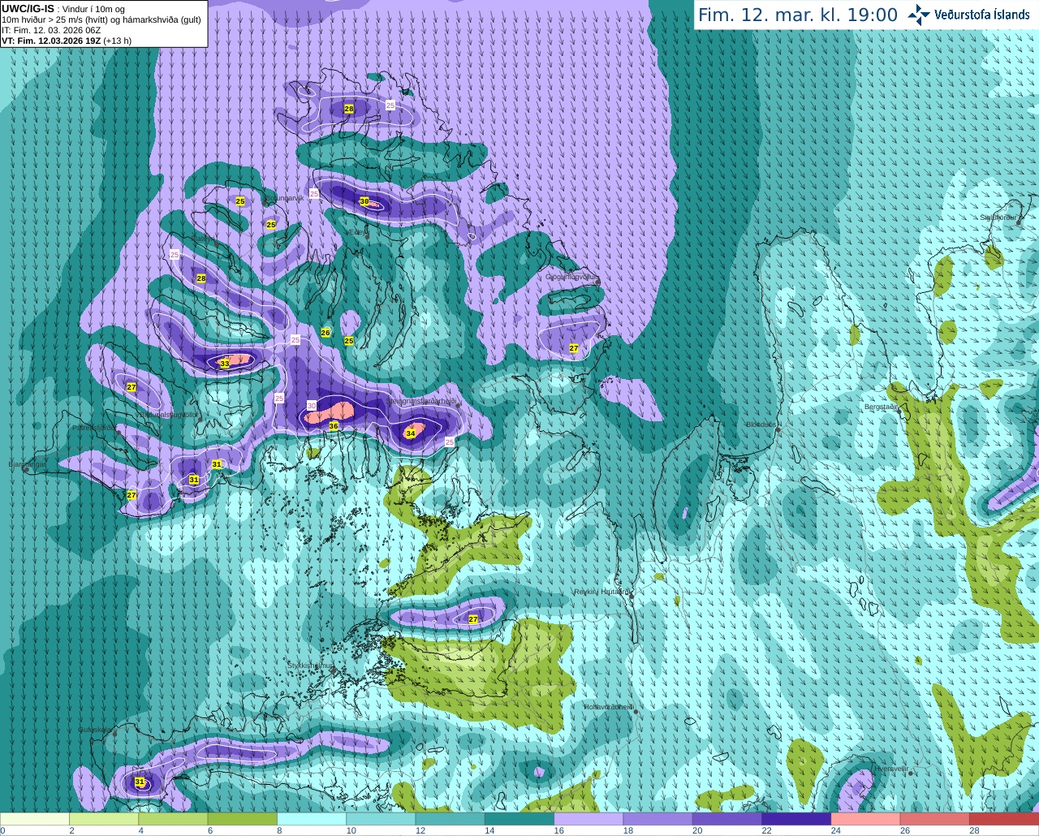Click the white 30 contour label
This screenshot has height=836, width=1039.
312,406
